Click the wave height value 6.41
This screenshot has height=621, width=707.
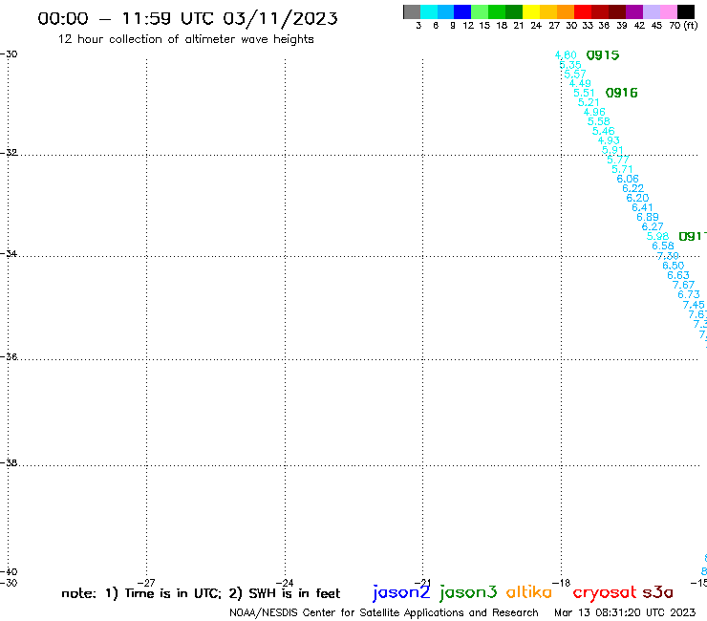click(x=643, y=207)
